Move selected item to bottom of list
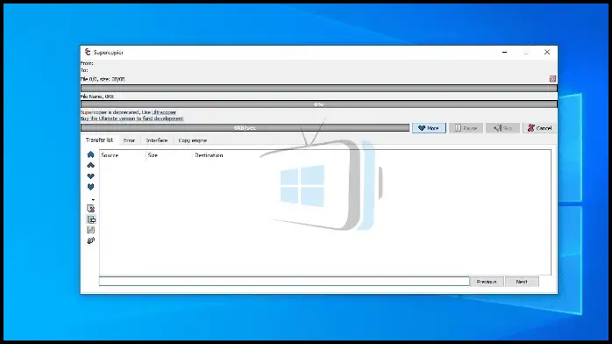The width and height of the screenshot is (612, 344). pyautogui.click(x=90, y=187)
